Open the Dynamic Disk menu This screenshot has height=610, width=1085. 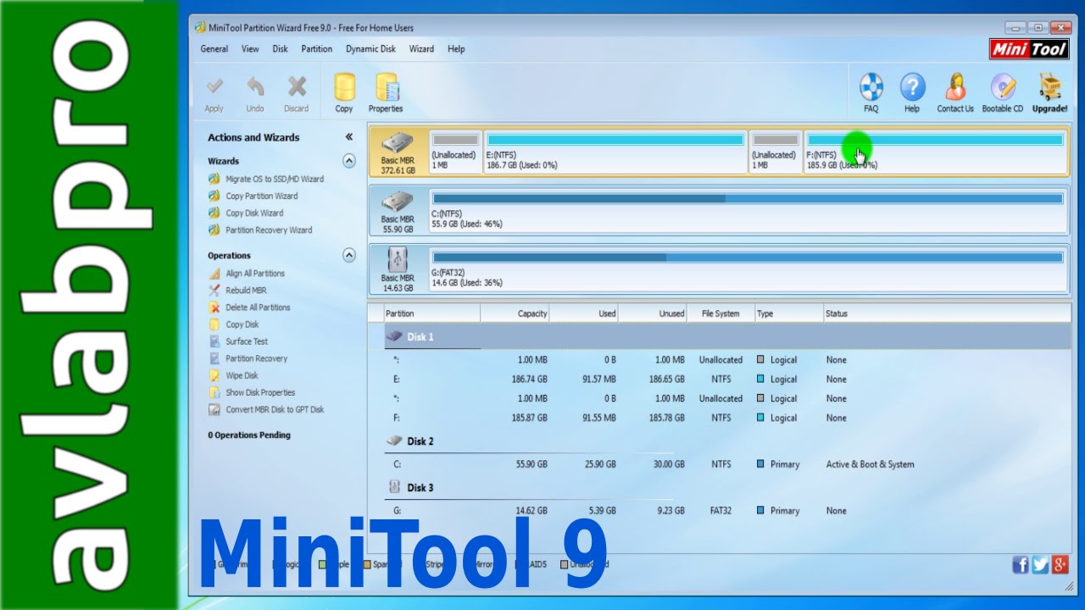pyautogui.click(x=370, y=49)
